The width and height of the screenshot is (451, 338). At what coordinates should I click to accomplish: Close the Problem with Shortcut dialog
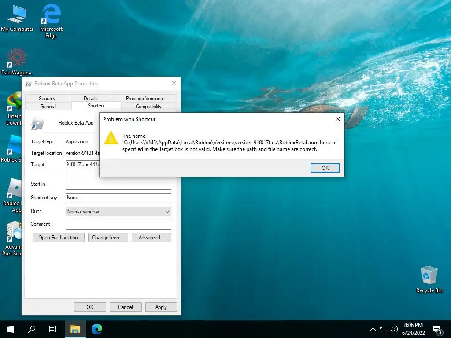pos(338,119)
